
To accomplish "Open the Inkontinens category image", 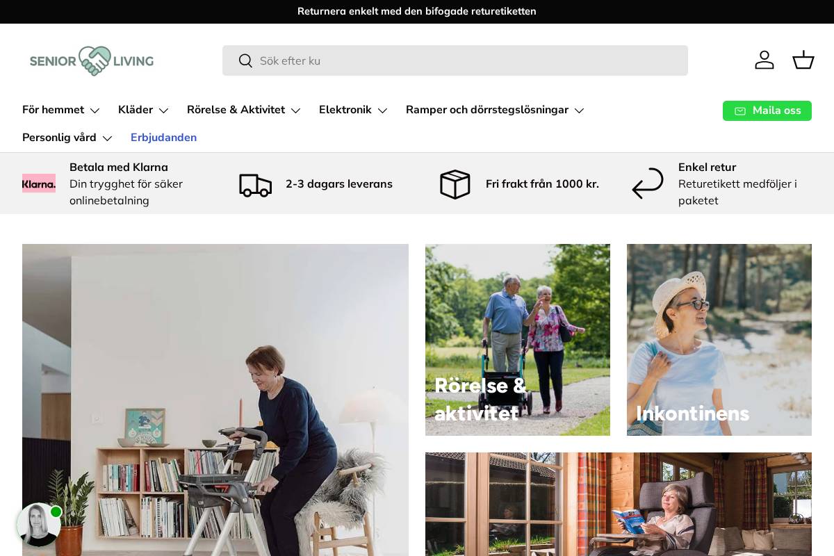I will 719,340.
